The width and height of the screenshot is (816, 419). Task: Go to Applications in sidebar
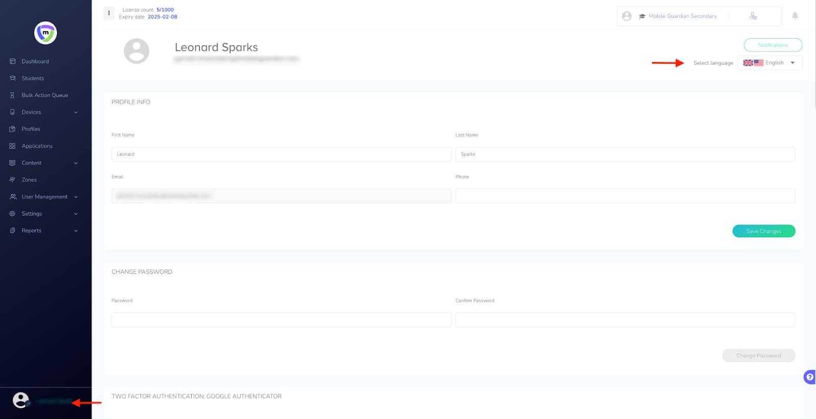tap(37, 146)
